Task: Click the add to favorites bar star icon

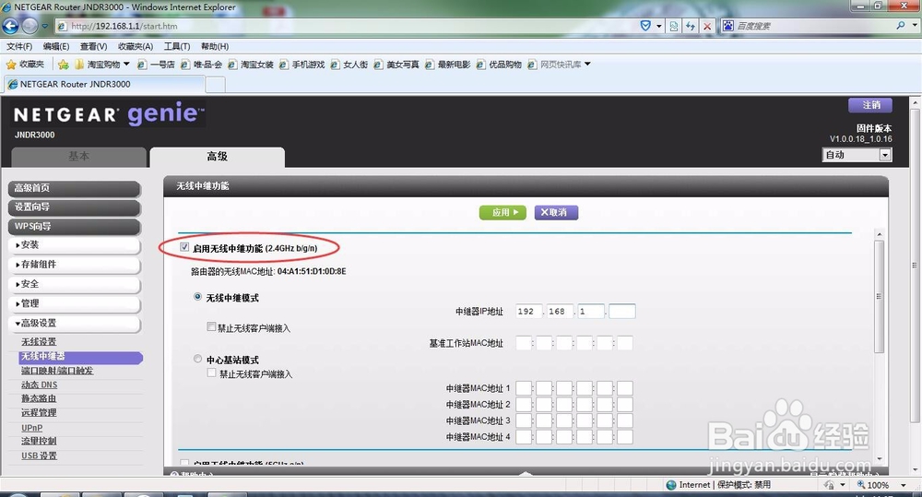Action: 63,65
